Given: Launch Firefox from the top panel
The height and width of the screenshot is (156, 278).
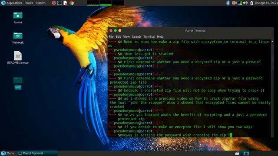Looking at the screenshot, I should (54, 3).
